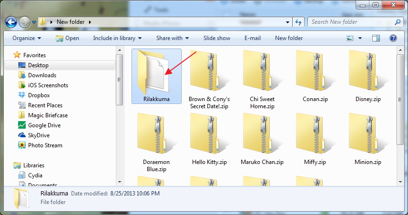Start Slide show

click(x=217, y=38)
